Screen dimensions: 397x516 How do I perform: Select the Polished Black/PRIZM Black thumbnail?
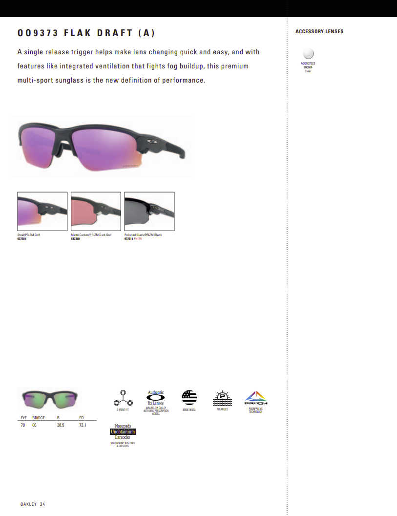(x=149, y=211)
